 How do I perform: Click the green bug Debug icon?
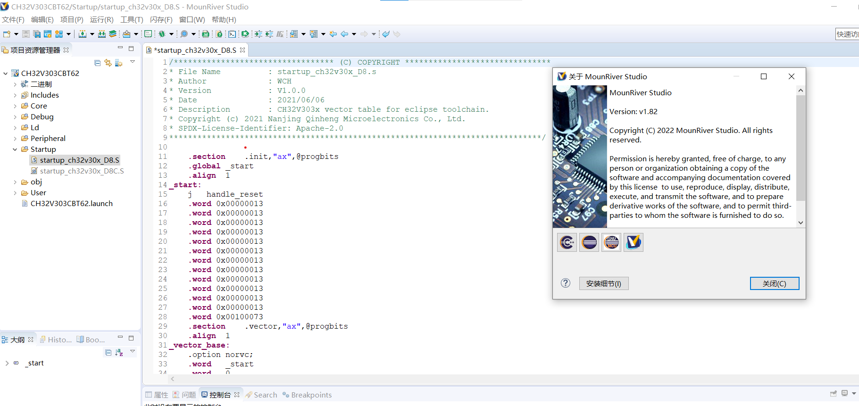point(162,34)
